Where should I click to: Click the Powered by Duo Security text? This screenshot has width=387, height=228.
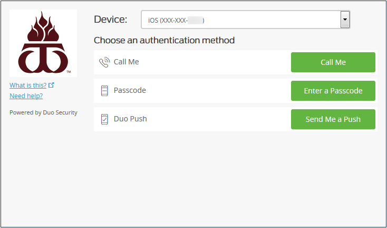pos(43,112)
